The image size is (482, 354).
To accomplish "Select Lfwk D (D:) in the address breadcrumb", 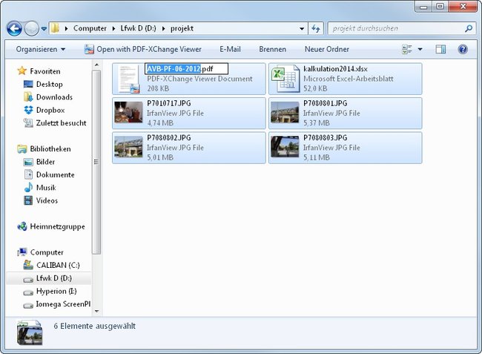I will tap(139, 28).
